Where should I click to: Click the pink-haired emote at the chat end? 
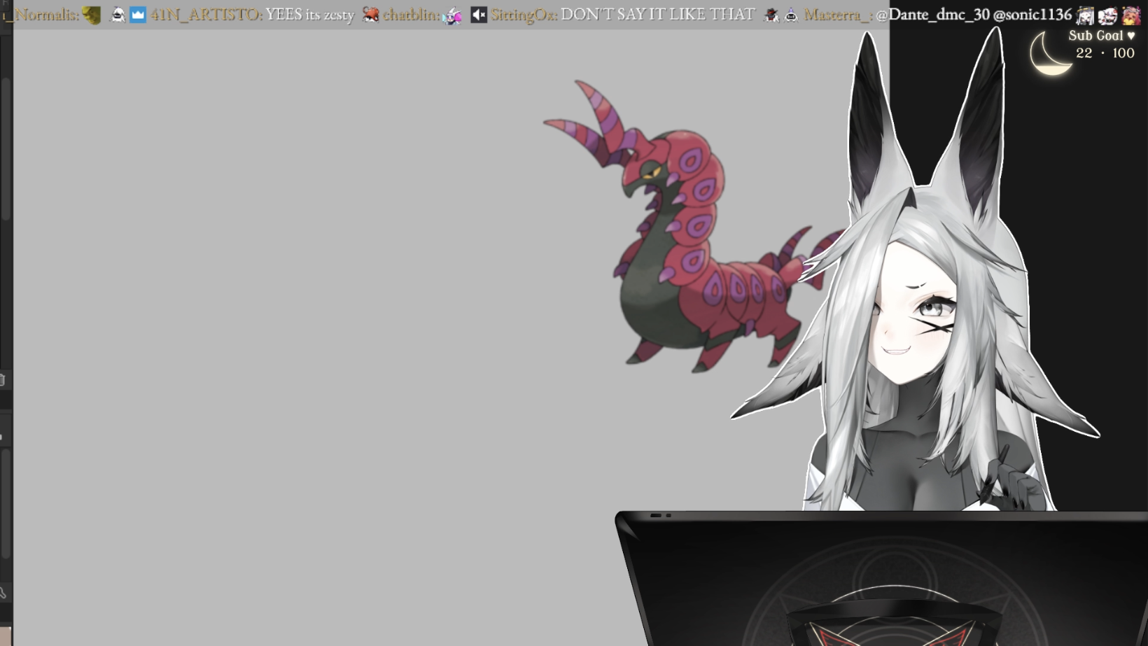pos(1130,15)
